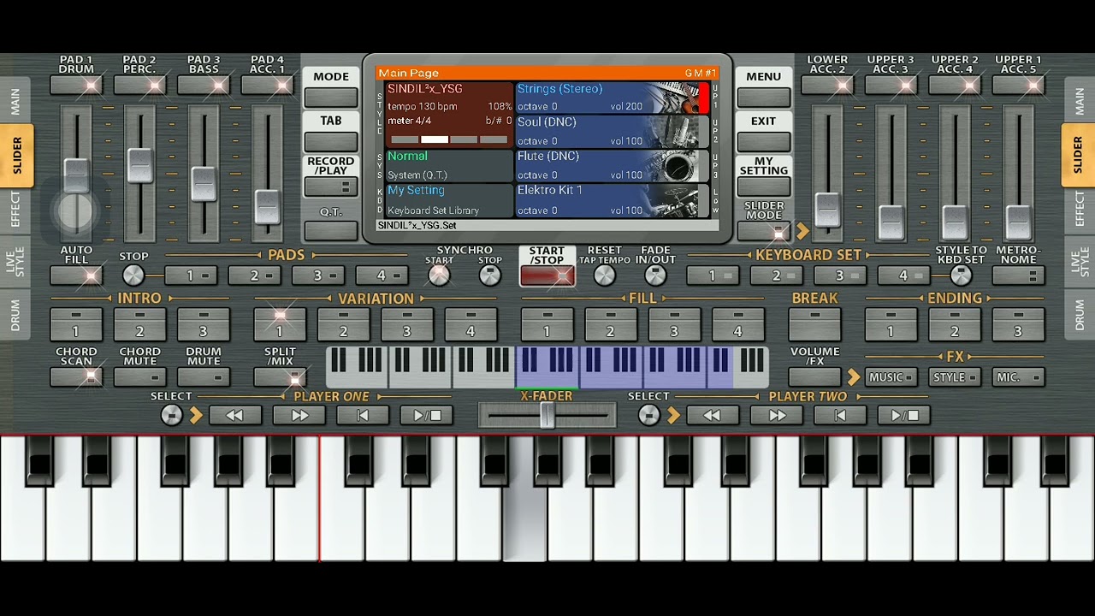Expand the Player One select arrow
The image size is (1095, 616).
(196, 416)
